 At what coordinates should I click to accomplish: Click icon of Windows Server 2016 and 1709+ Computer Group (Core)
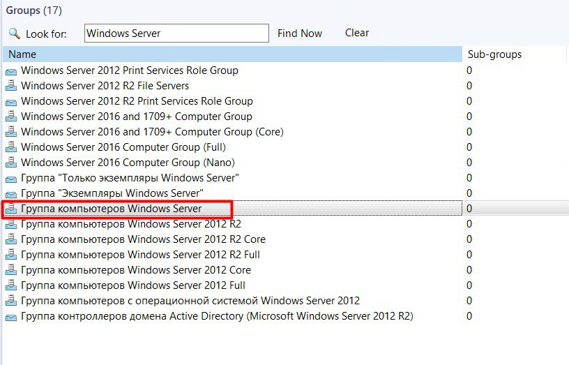tap(11, 132)
